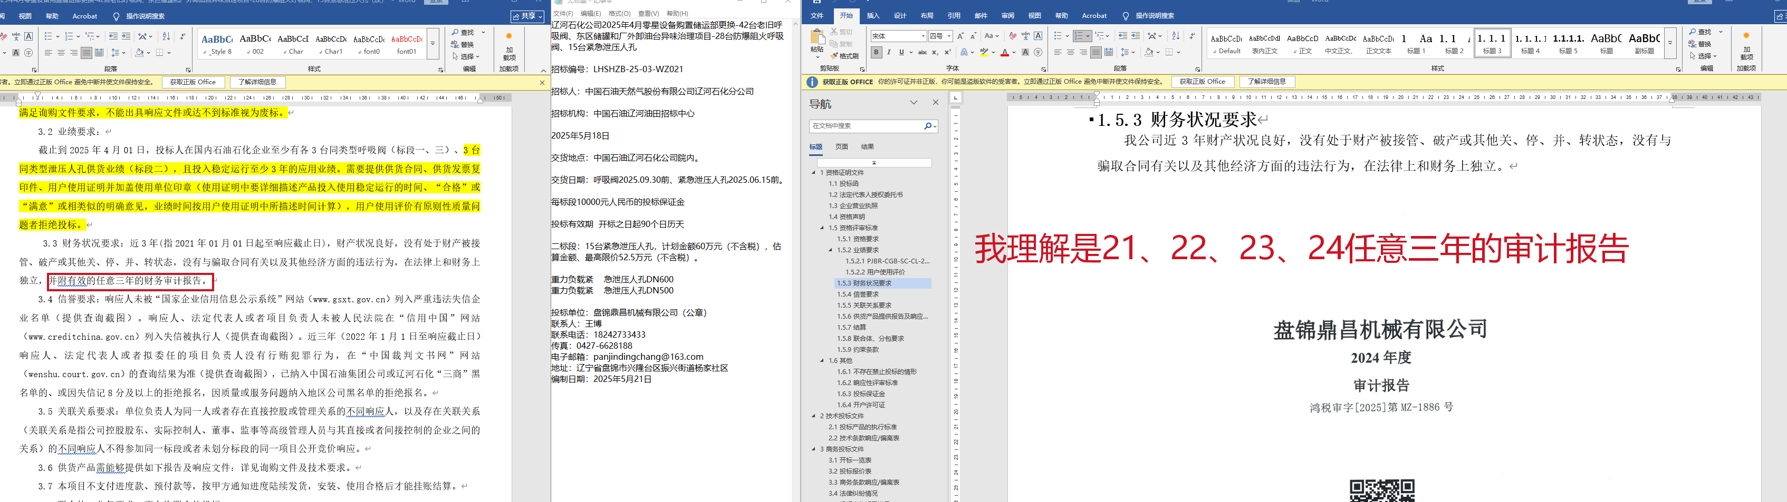Click phonetic guide (wén) icon in right Word
This screenshot has width=1787, height=502.
click(1025, 36)
